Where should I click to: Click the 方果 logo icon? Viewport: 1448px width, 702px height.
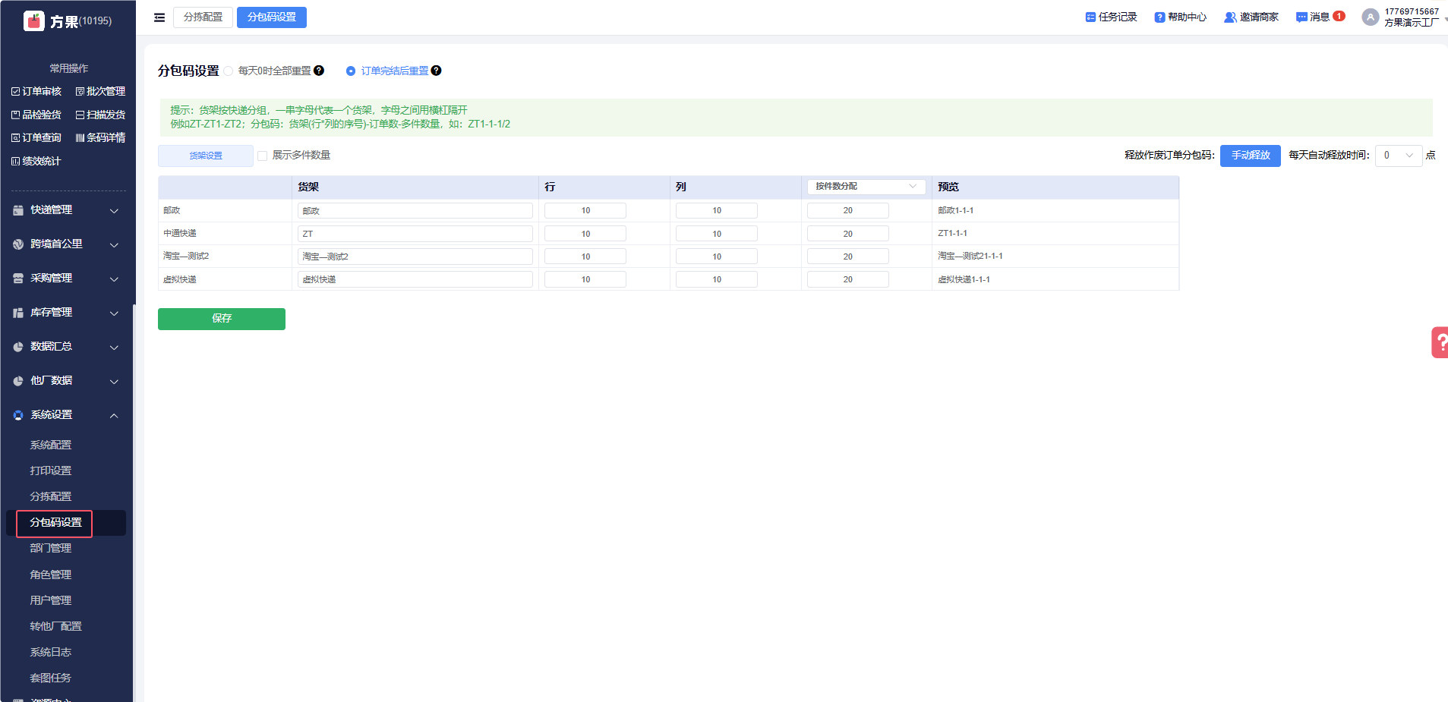coord(34,20)
